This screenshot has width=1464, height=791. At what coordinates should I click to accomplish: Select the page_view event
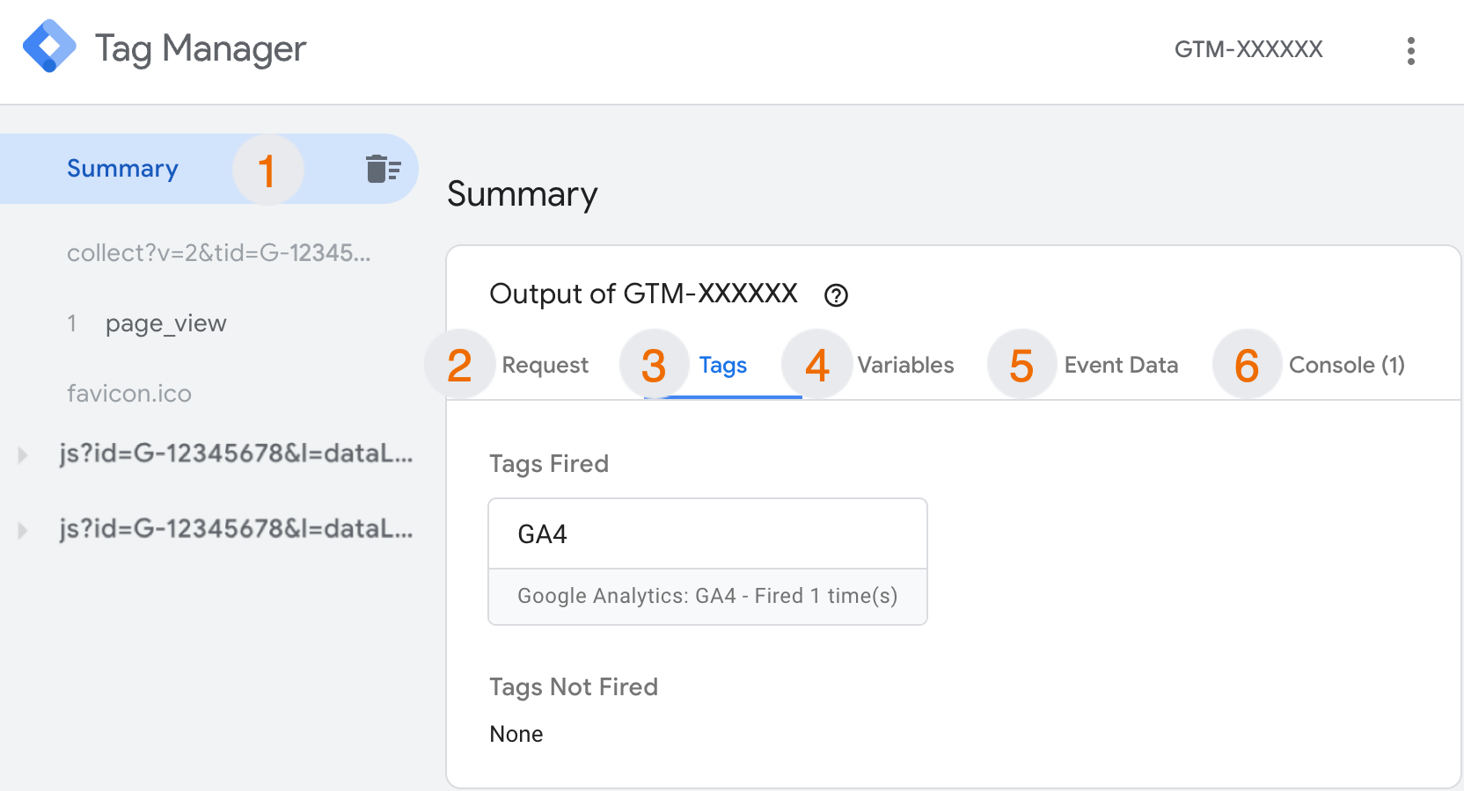click(x=165, y=323)
